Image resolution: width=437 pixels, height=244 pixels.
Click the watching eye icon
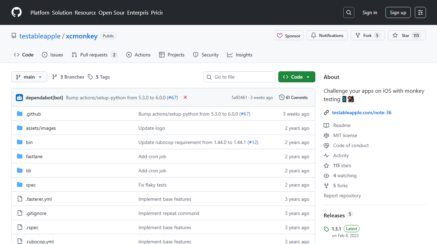click(x=326, y=176)
